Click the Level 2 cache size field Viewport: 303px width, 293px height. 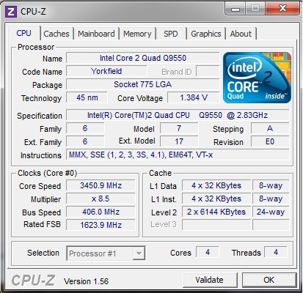pyautogui.click(x=216, y=212)
